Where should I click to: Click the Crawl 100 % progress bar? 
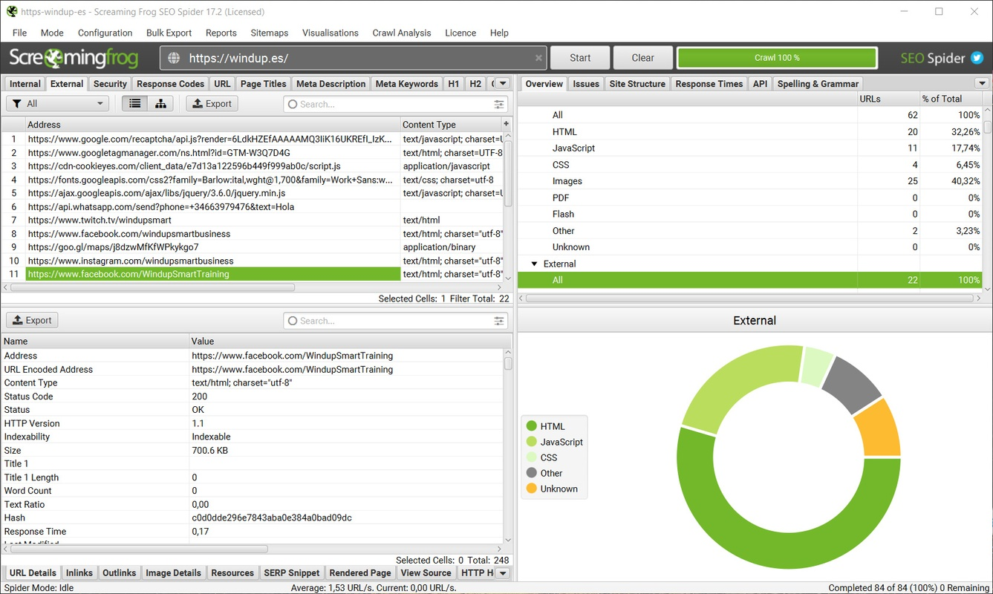777,58
